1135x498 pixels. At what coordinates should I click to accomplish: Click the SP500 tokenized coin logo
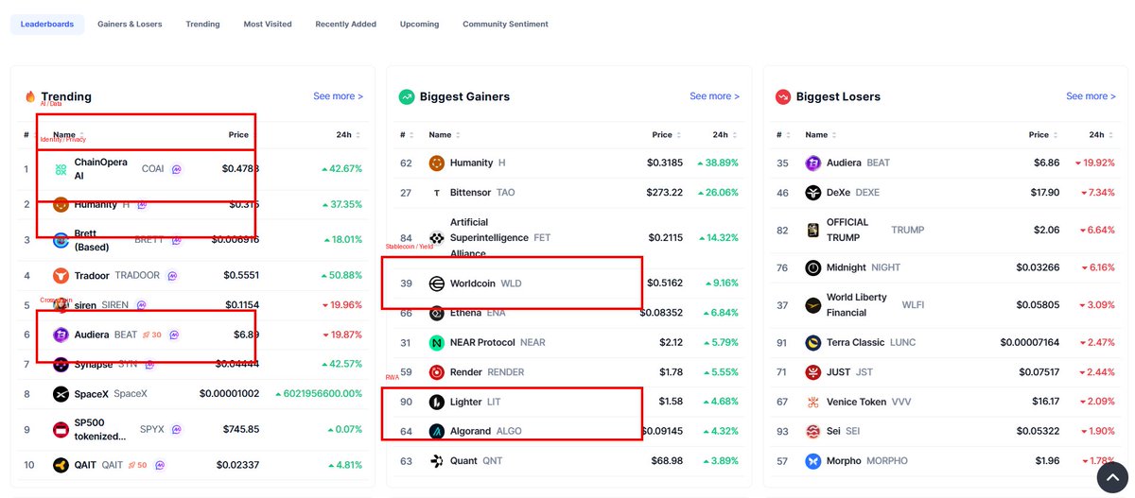[x=61, y=429]
